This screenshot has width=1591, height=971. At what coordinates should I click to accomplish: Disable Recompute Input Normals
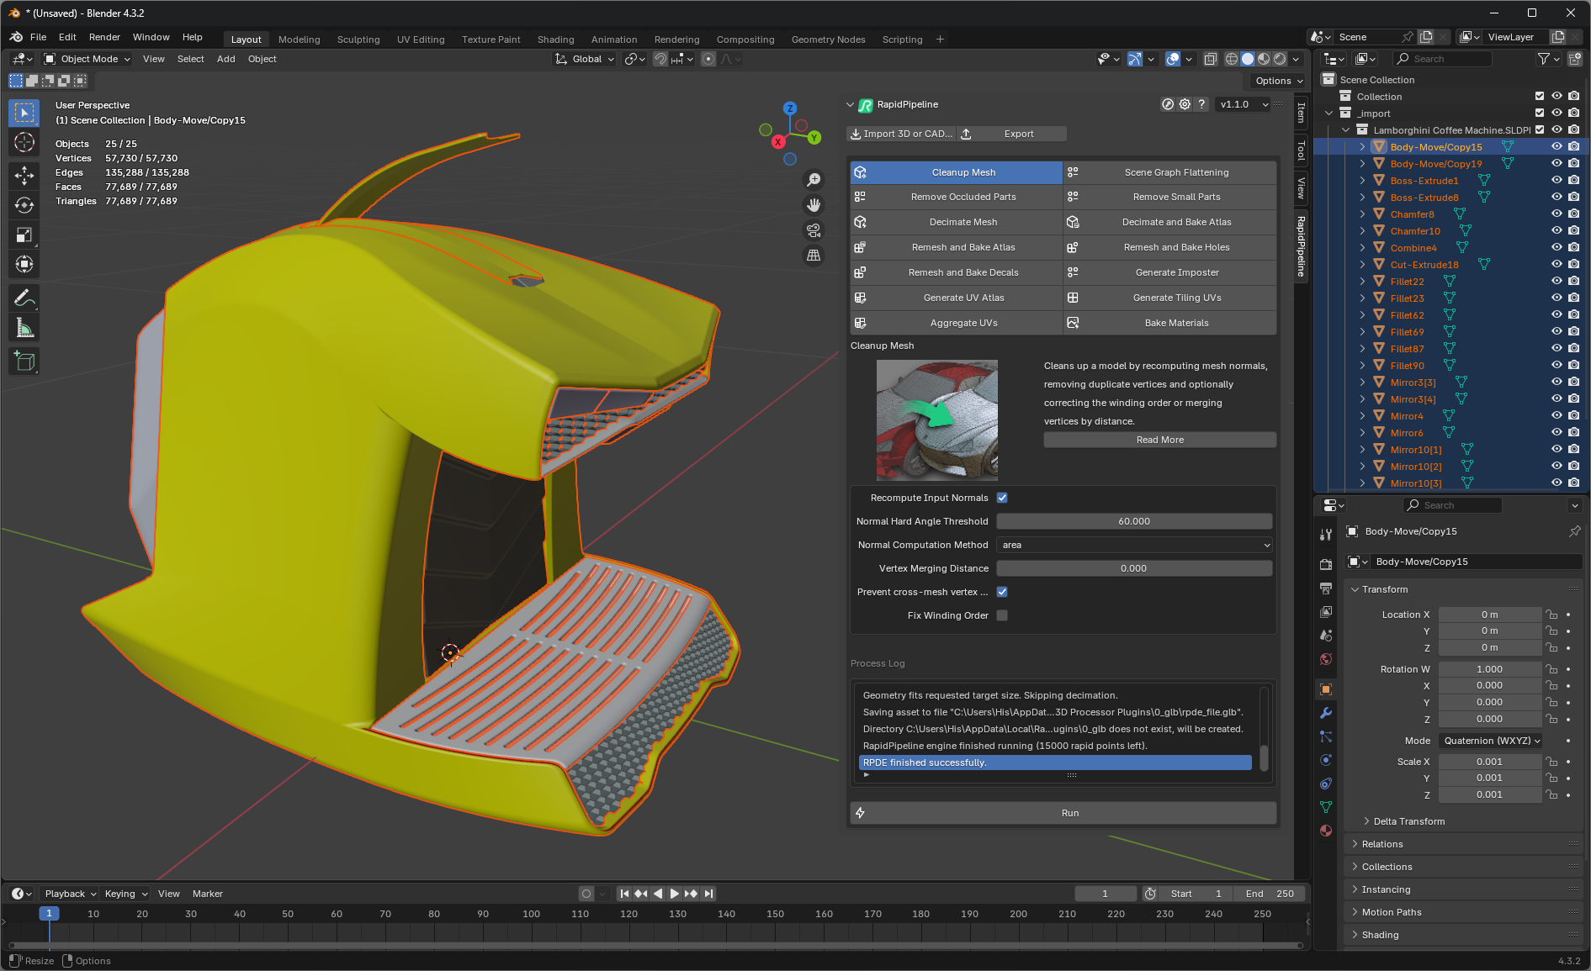[1002, 498]
